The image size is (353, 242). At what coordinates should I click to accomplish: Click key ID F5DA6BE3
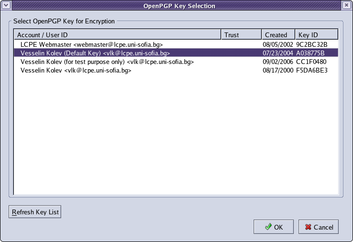311,70
